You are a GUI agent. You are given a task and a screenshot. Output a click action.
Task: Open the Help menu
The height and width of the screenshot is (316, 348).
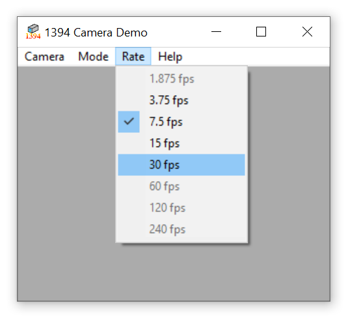pyautogui.click(x=170, y=56)
